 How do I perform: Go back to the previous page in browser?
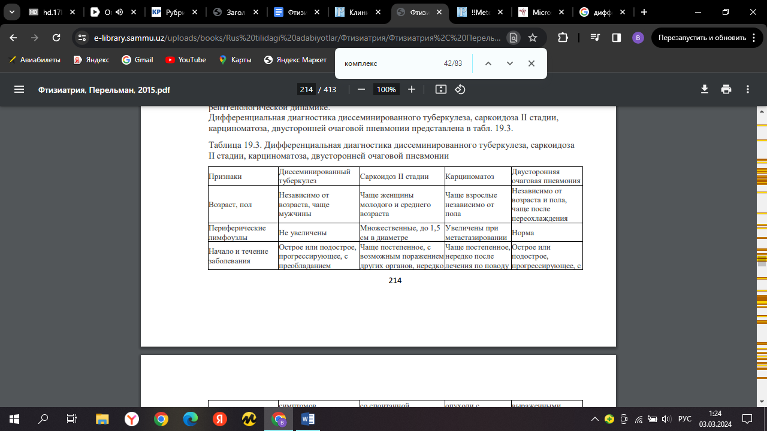[14, 38]
